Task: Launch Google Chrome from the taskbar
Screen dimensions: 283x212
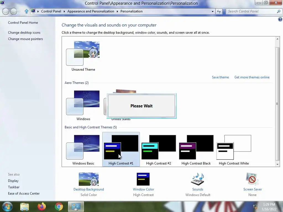Action: 59,206
